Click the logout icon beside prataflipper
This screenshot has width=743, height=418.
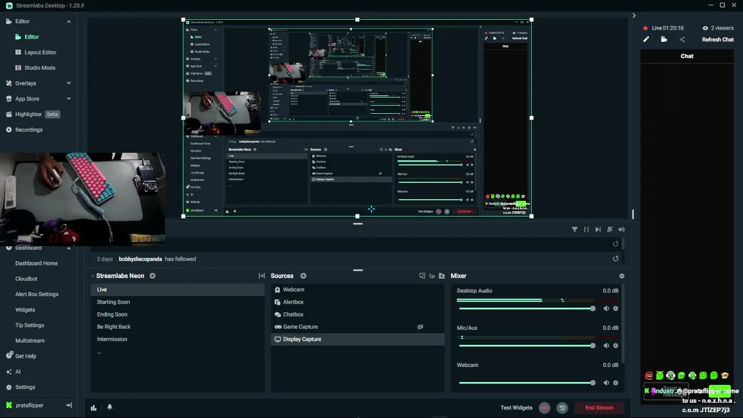click(x=68, y=405)
